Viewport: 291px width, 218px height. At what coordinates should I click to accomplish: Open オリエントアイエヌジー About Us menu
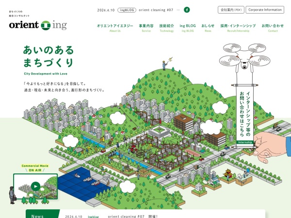(x=115, y=28)
